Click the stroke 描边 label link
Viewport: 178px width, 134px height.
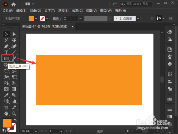pyautogui.click(x=57, y=19)
